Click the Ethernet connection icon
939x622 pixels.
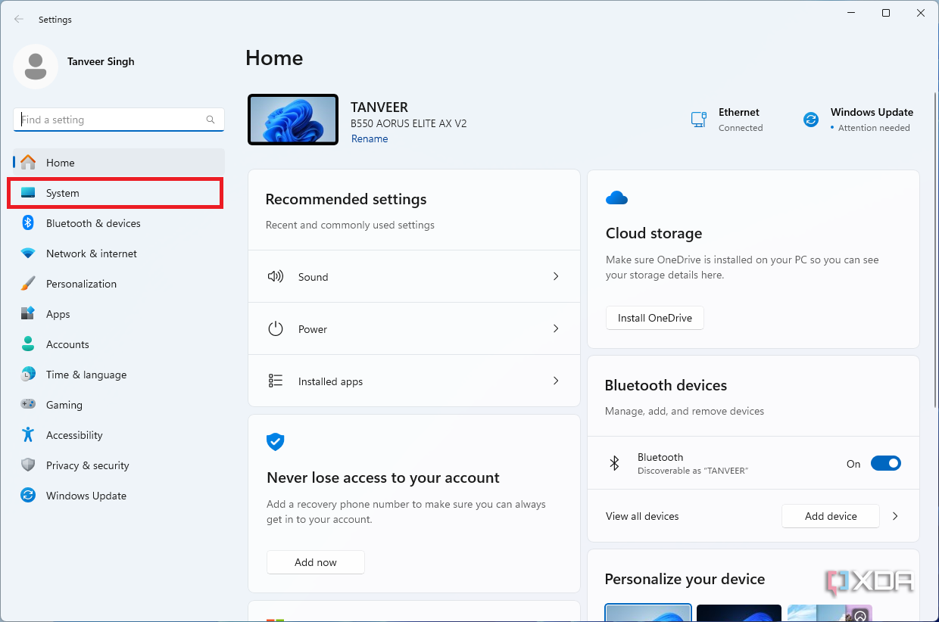698,120
